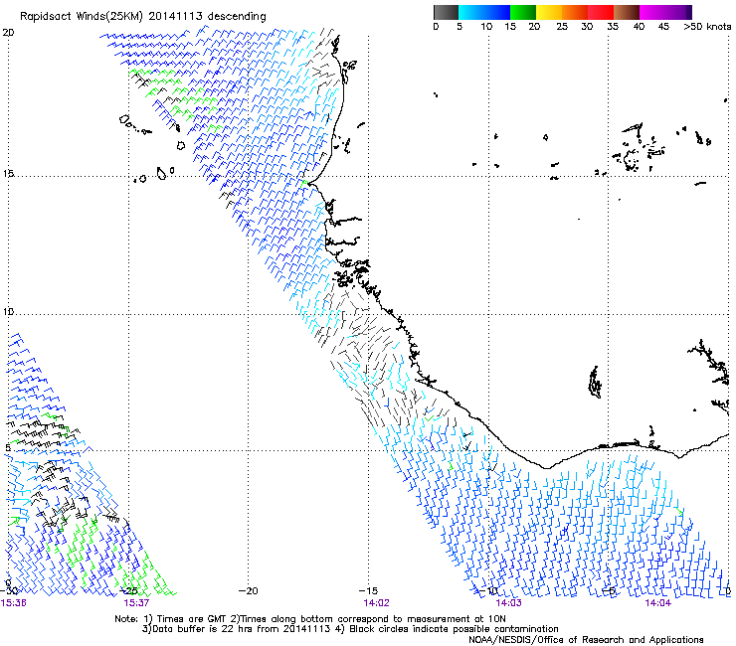Click the magenta 40-45 knots legend segment
The image size is (736, 646).
(652, 12)
